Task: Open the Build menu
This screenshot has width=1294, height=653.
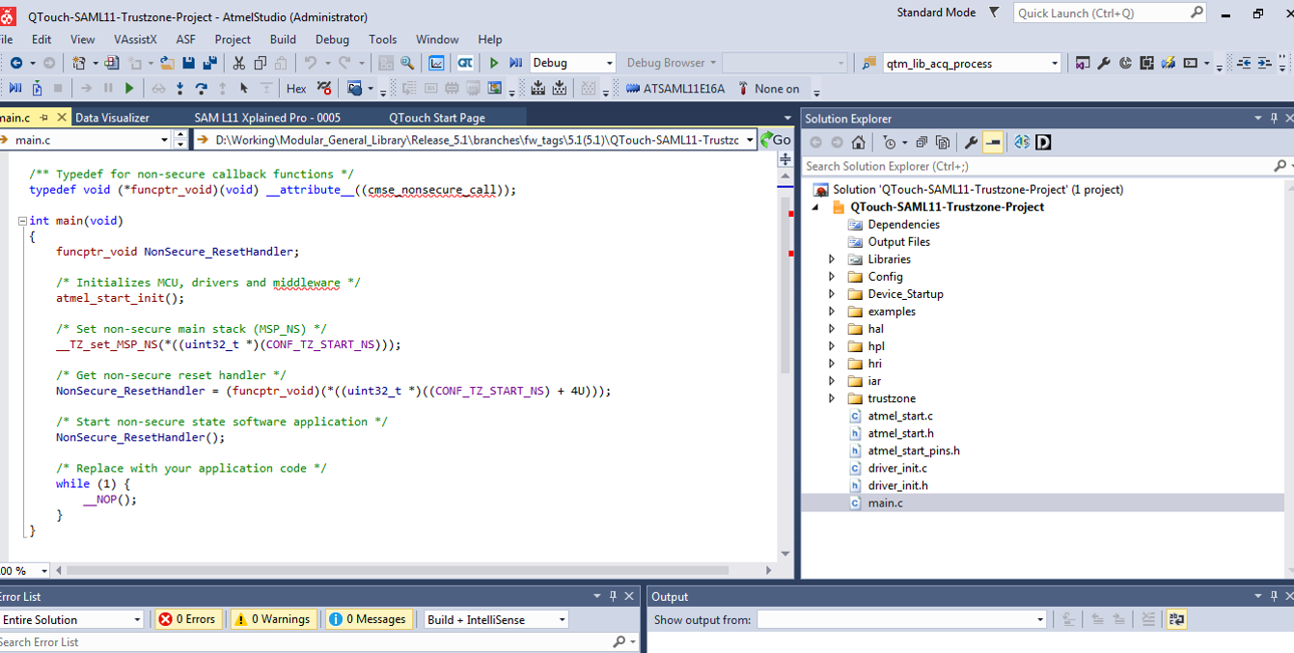Action: coord(283,40)
